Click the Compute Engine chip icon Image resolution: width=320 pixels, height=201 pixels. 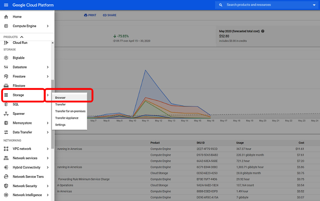tap(6, 26)
